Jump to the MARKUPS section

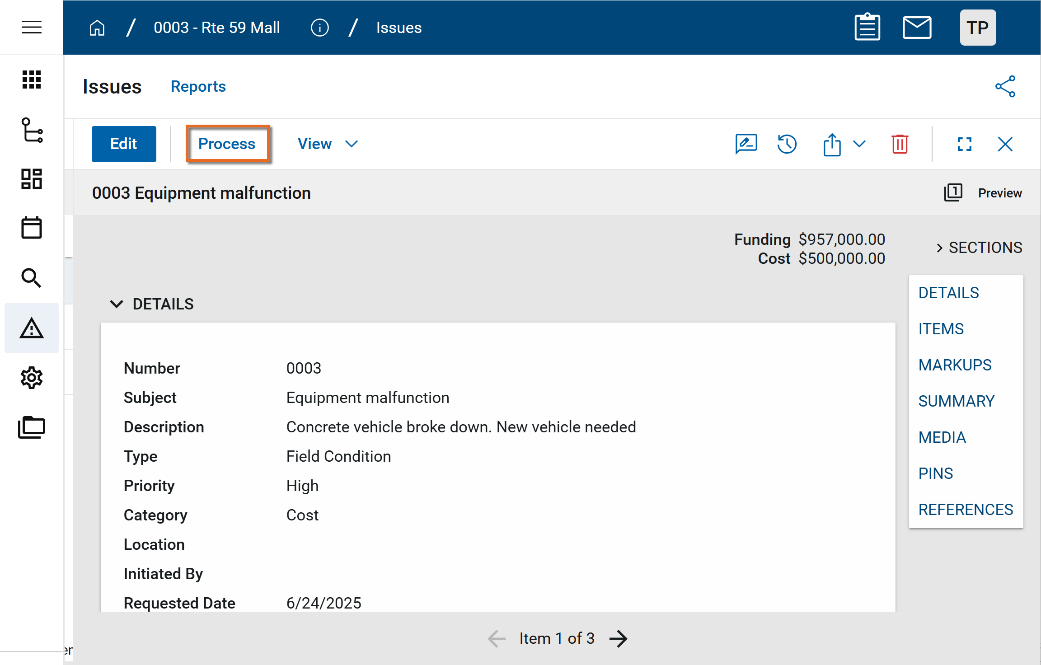click(x=955, y=365)
